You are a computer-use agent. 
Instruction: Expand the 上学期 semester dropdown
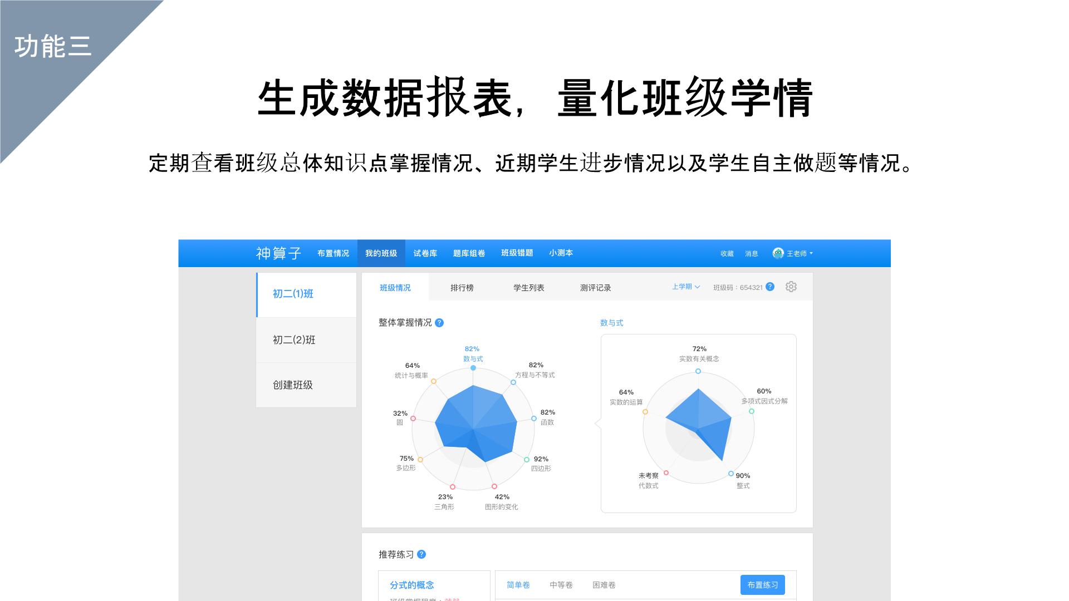pos(685,287)
